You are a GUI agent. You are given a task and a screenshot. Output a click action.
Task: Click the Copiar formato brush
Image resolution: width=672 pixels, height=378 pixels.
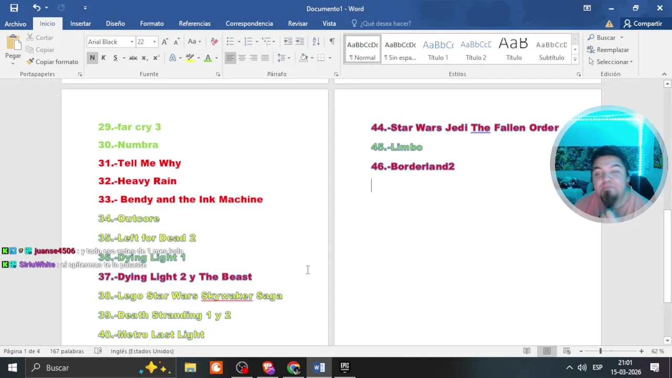click(52, 61)
